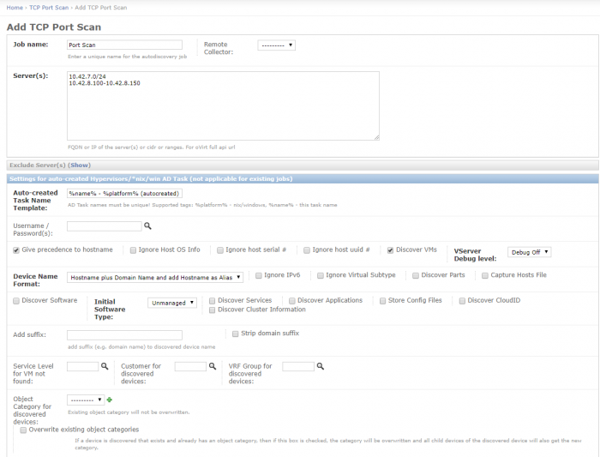Enable Ignore Host OS Info
This screenshot has width=600, height=457.
(x=133, y=250)
